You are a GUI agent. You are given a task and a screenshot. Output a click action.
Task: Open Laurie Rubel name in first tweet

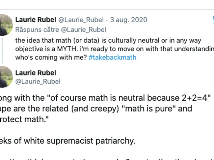click(x=36, y=20)
